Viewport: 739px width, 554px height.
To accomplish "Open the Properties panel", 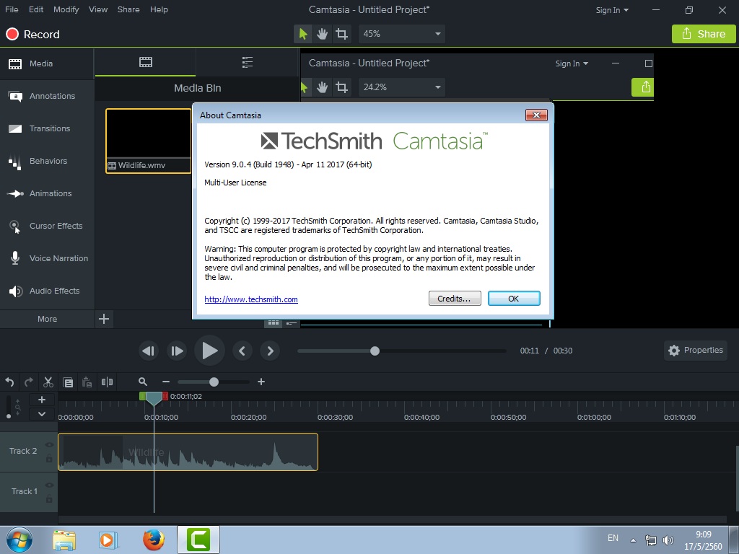I will 696,351.
